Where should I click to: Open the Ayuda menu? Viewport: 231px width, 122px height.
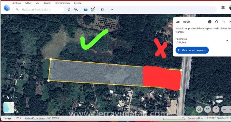(x=77, y=3)
